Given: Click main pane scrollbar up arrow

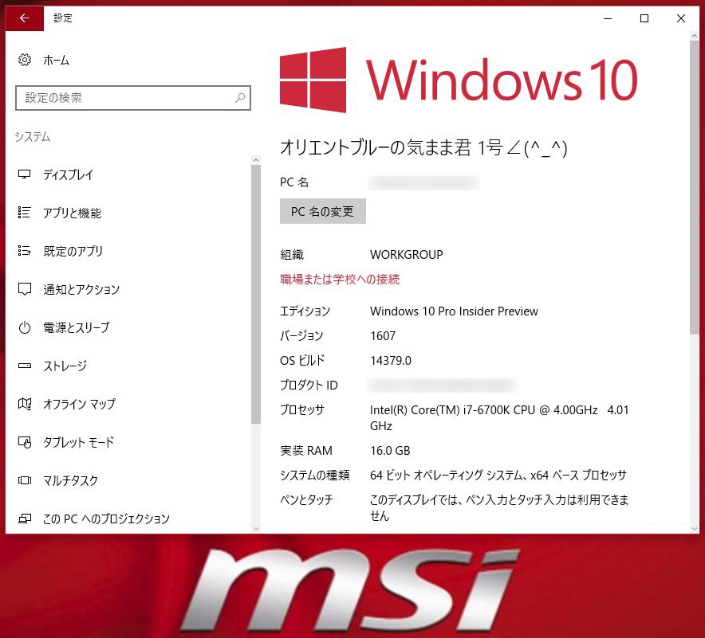Looking at the screenshot, I should 694,36.
